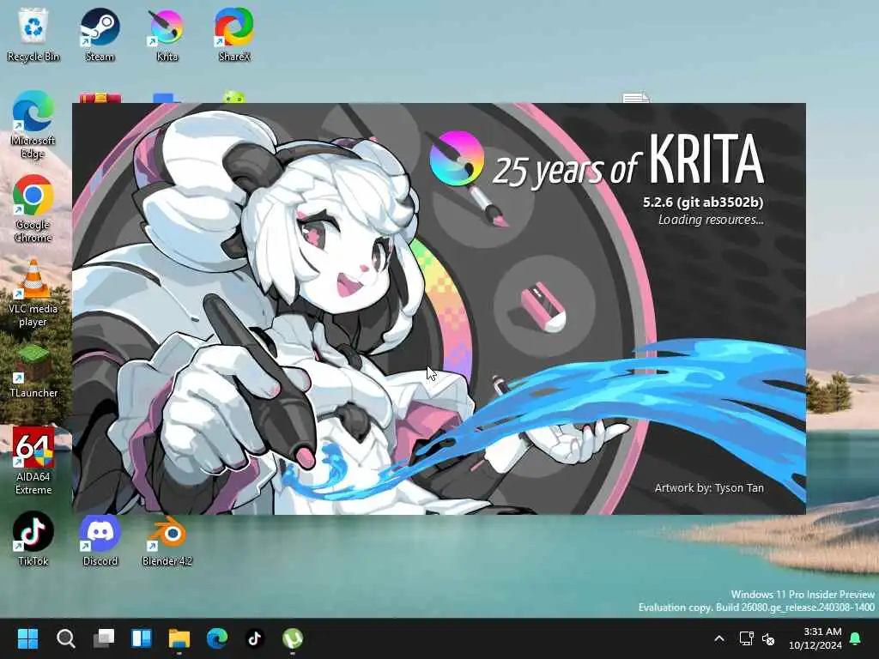This screenshot has width=879, height=659.
Task: Select the Blender 4.2 desktop shortcut
Action: 167,539
